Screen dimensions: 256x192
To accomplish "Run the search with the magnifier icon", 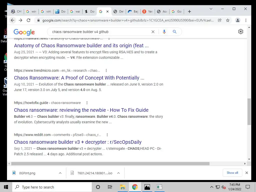I will coord(174,32).
